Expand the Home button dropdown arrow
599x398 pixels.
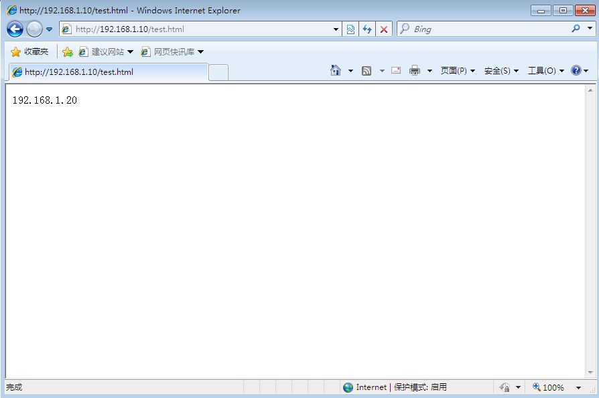[x=350, y=71]
